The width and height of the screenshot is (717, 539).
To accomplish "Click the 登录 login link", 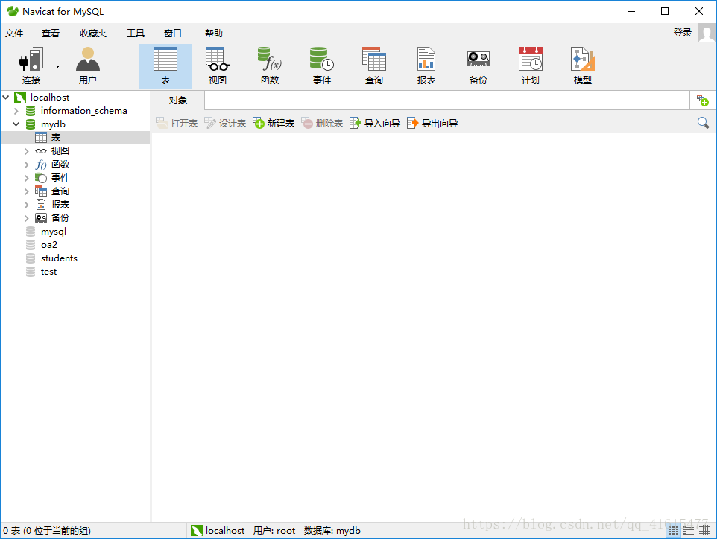I will pos(682,33).
